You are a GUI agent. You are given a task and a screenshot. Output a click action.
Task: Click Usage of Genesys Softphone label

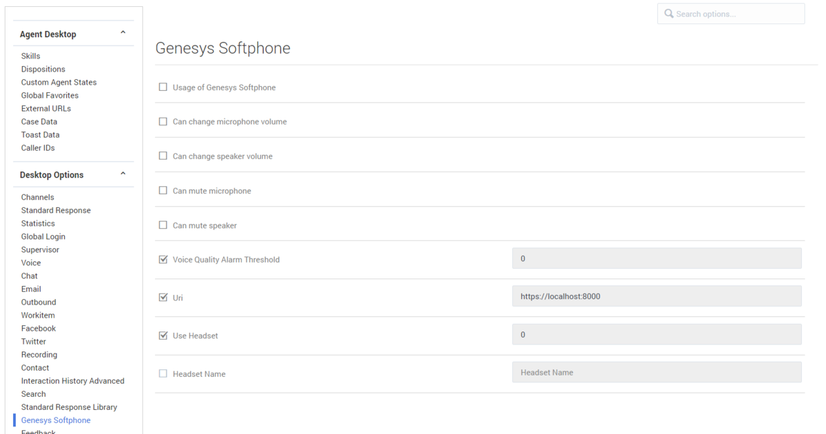tap(224, 87)
